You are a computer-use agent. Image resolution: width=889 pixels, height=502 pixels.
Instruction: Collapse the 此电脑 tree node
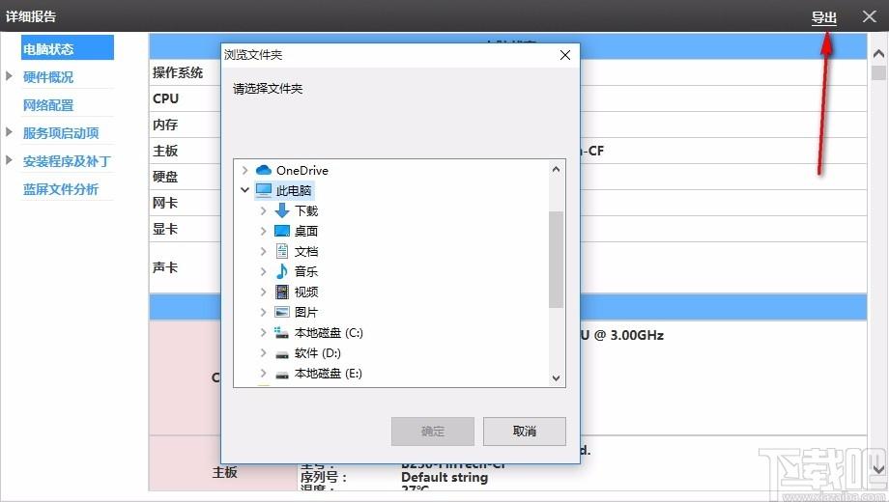pyautogui.click(x=244, y=190)
